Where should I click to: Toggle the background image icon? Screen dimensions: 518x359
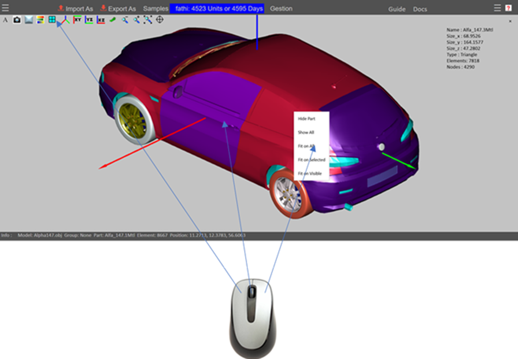28,20
